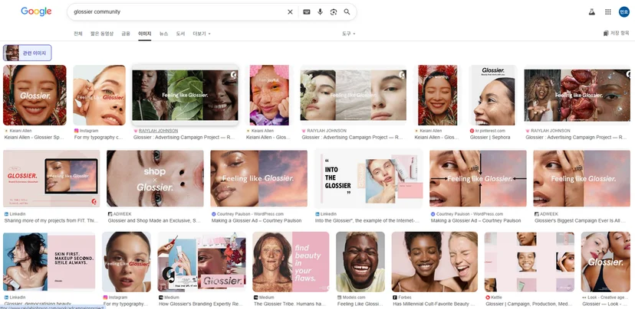Viewport: 635px width, 309px height.
Task: Click 'Glossier | Sephora' result title
Action: pyautogui.click(x=490, y=138)
